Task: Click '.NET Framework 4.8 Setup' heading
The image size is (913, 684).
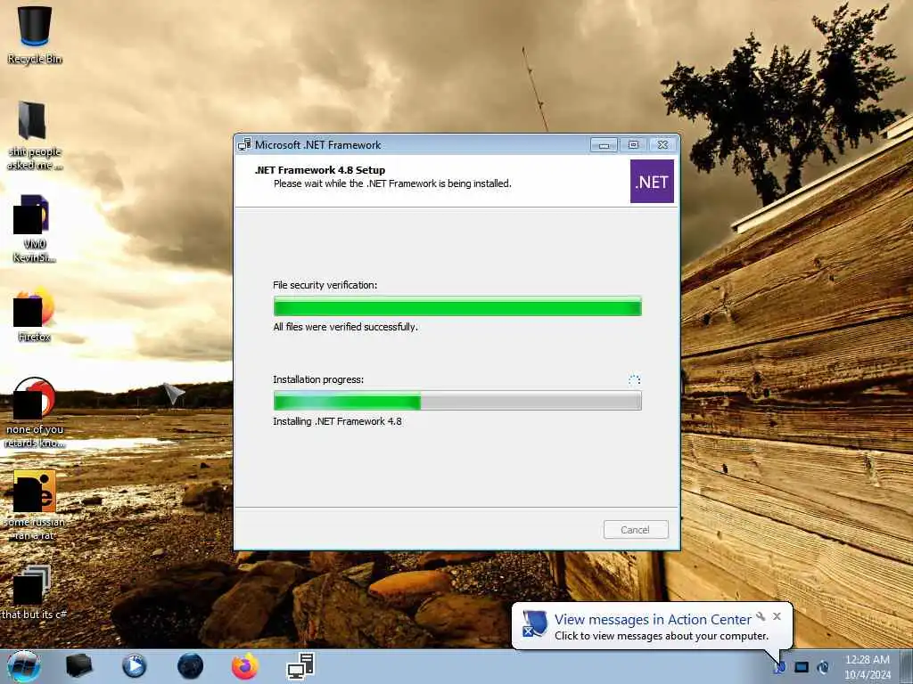Action: tap(320, 170)
